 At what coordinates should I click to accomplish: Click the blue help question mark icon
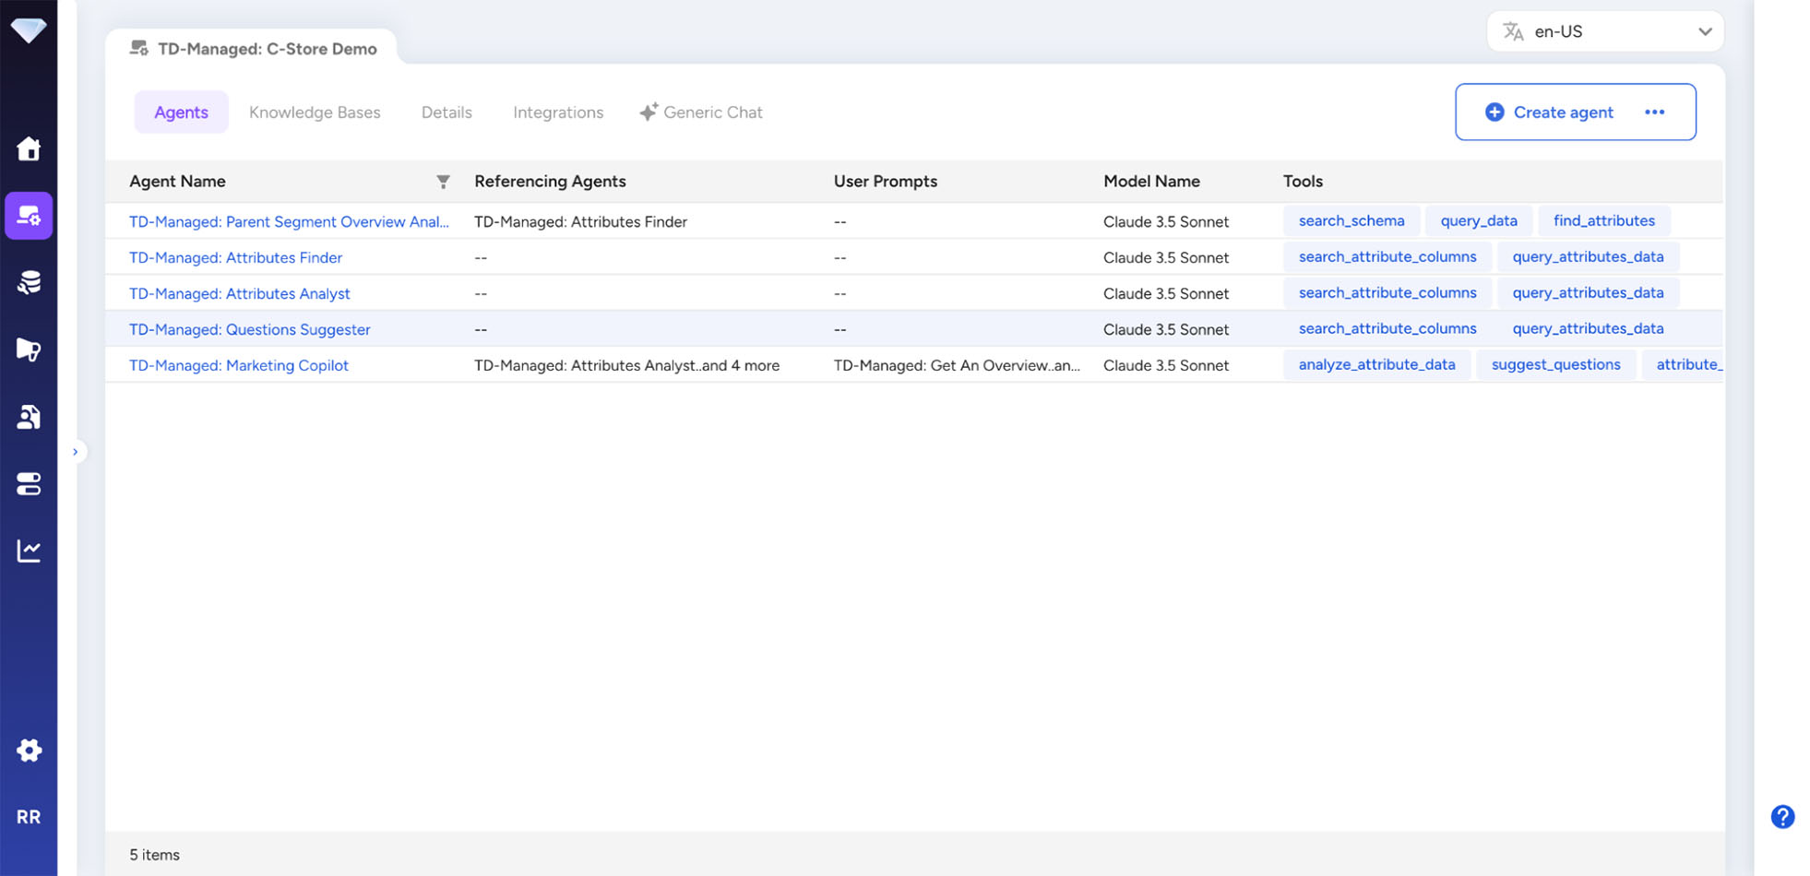1782,816
